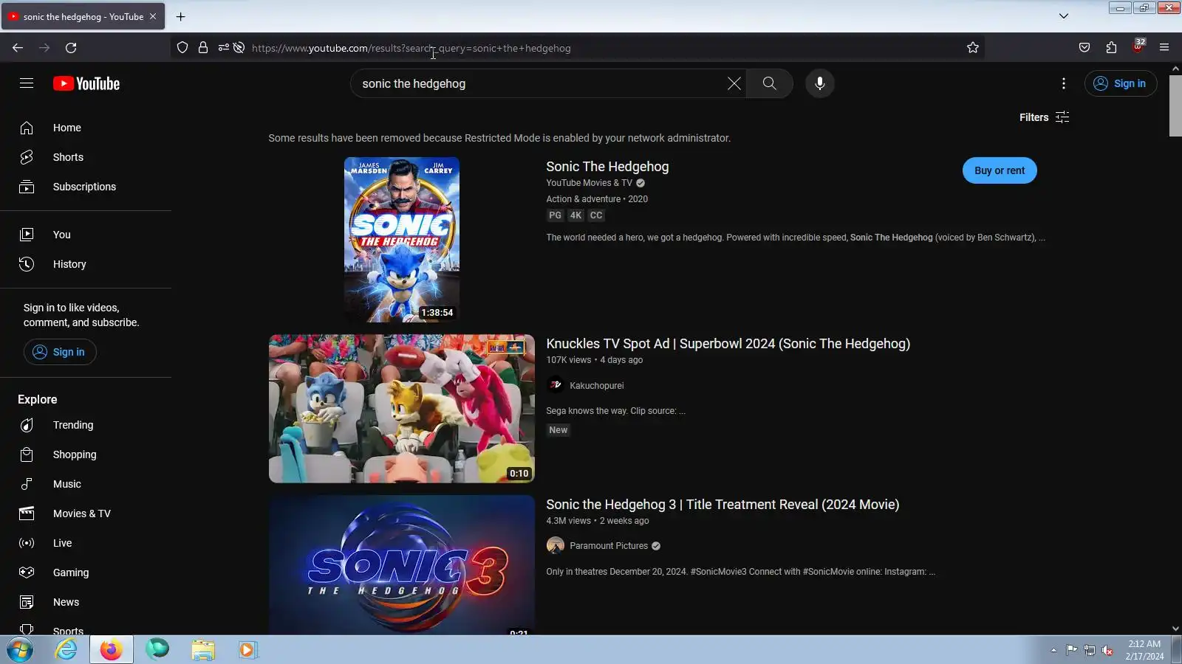Go to the YouTube logo homepage

86,83
